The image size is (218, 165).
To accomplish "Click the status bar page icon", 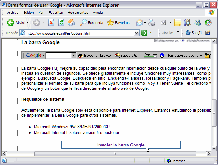I will click(4, 161).
